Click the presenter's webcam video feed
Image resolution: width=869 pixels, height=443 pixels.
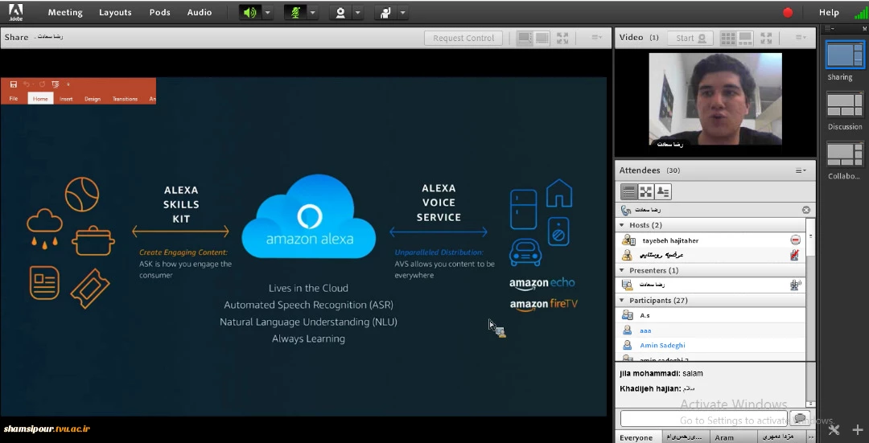tap(715, 100)
